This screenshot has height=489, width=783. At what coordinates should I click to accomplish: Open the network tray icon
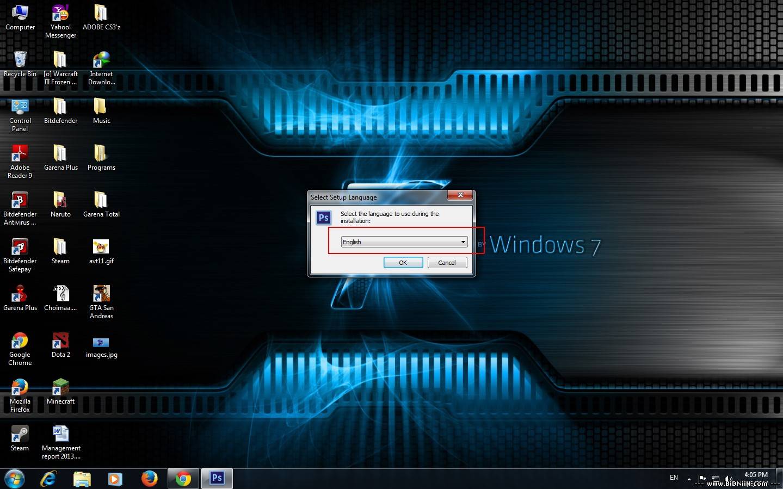point(716,479)
